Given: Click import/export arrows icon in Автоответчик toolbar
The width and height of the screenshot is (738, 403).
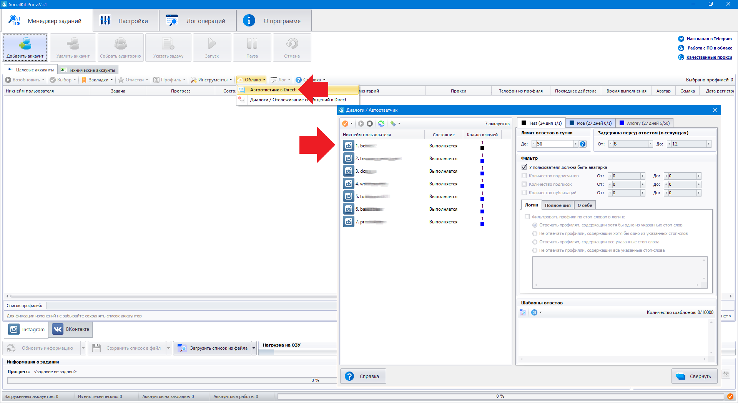Looking at the screenshot, I should pos(393,124).
